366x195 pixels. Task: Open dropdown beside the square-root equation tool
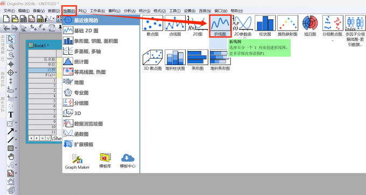pyautogui.click(x=16, y=165)
